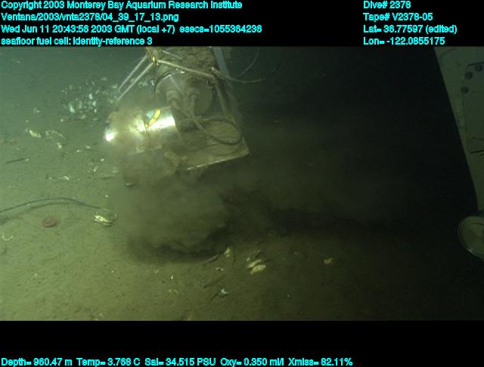Click the 'Lon= -122.0855175' readout
The width and height of the screenshot is (484, 367).
[x=404, y=41]
